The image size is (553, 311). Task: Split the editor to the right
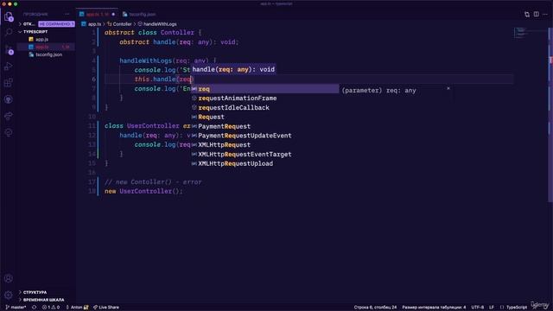pos(536,14)
